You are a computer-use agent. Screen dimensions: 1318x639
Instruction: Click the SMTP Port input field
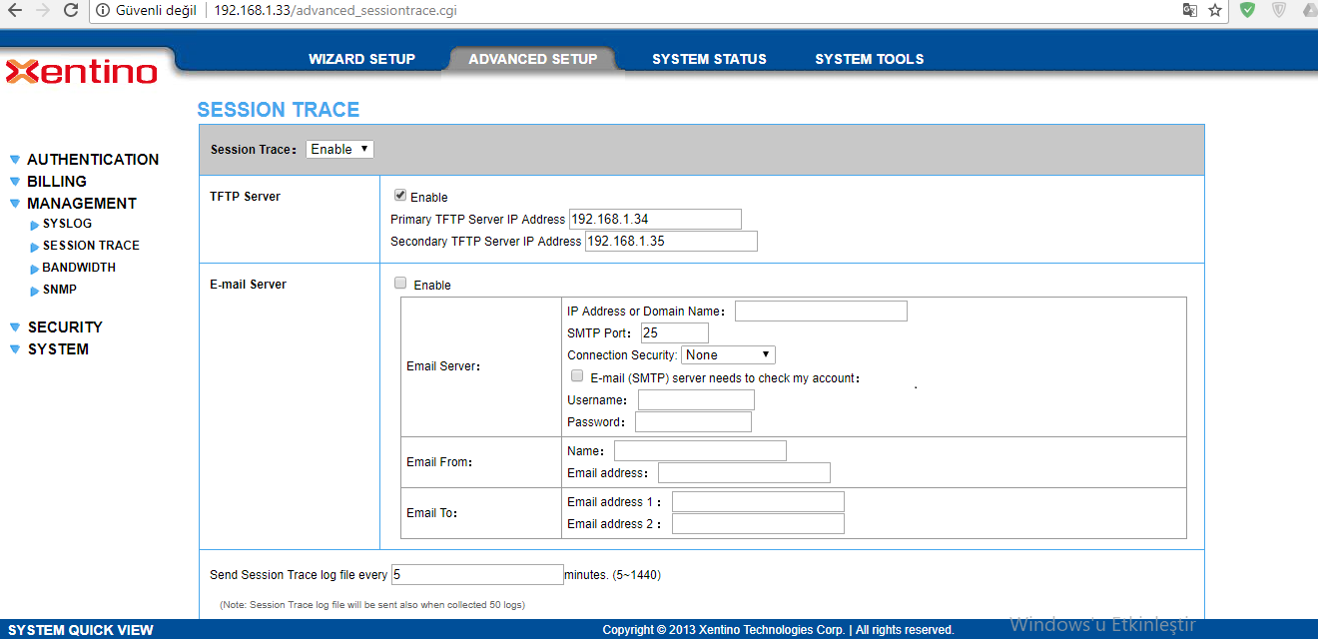click(x=674, y=332)
